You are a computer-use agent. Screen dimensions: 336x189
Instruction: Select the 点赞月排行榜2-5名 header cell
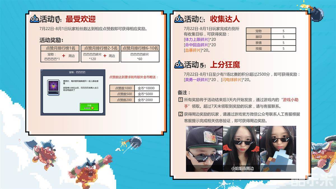click(101, 48)
